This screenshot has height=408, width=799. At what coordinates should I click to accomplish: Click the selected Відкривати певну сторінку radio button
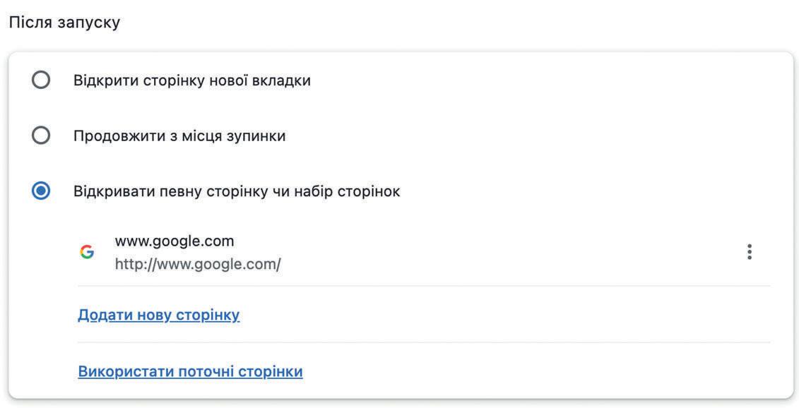point(41,191)
